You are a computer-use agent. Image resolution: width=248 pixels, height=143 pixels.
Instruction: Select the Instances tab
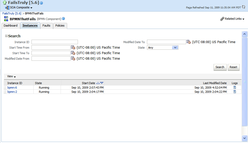point(30,26)
